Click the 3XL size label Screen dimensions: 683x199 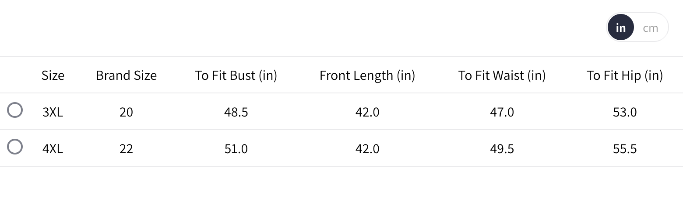pyautogui.click(x=53, y=112)
